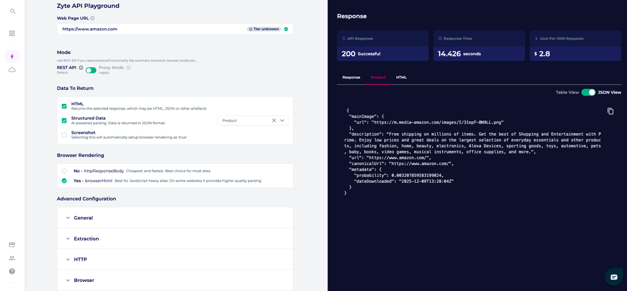Expand the Browser section
The width and height of the screenshot is (627, 291).
pyautogui.click(x=175, y=280)
